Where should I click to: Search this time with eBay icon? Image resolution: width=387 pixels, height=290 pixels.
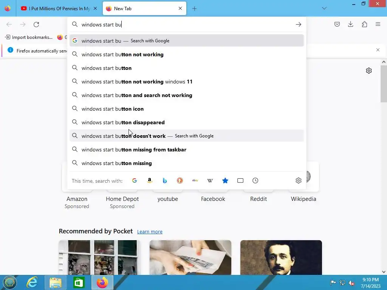pos(195,180)
